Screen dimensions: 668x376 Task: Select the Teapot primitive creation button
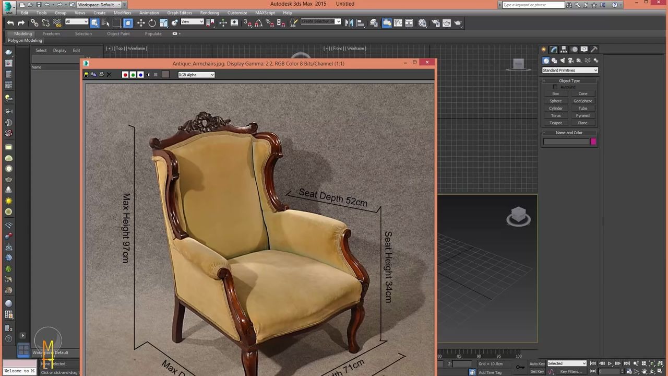pos(555,123)
